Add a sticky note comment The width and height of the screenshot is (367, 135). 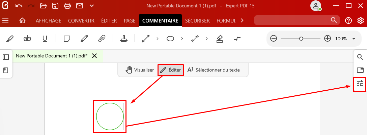coord(67,39)
